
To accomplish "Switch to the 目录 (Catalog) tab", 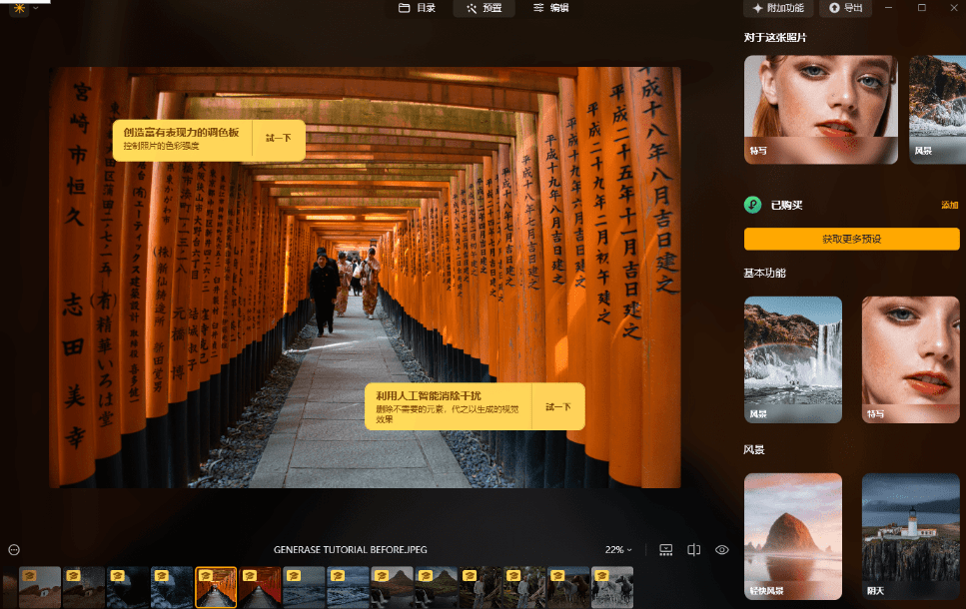I will (x=417, y=8).
